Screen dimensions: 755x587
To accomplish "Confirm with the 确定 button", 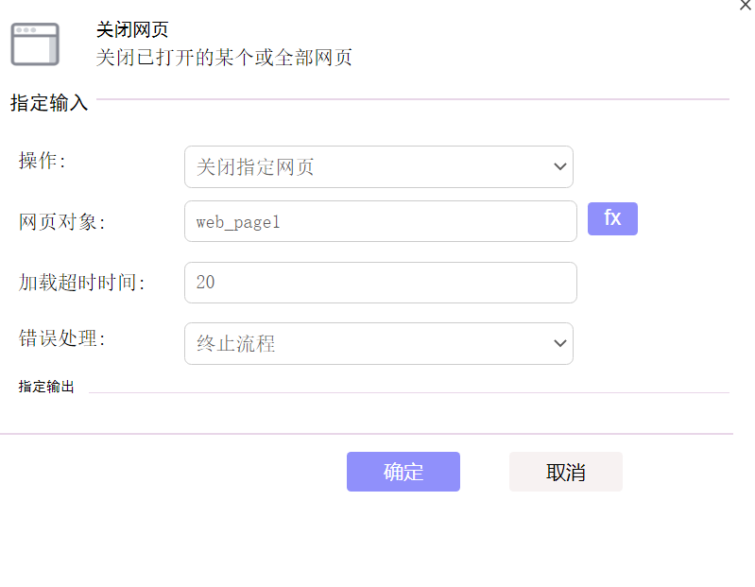I will tap(403, 472).
